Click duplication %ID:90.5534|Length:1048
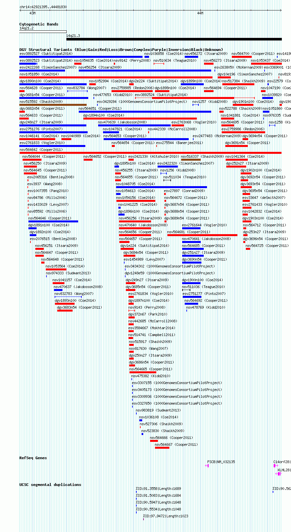This screenshot has height=532, width=291. point(159,509)
